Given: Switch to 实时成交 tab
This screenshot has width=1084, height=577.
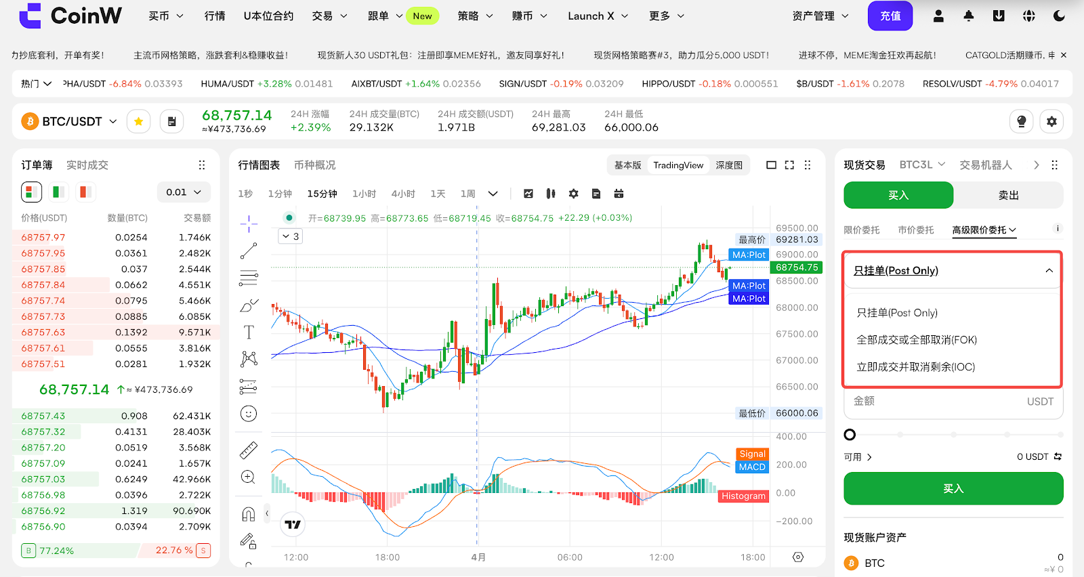Looking at the screenshot, I should (87, 165).
